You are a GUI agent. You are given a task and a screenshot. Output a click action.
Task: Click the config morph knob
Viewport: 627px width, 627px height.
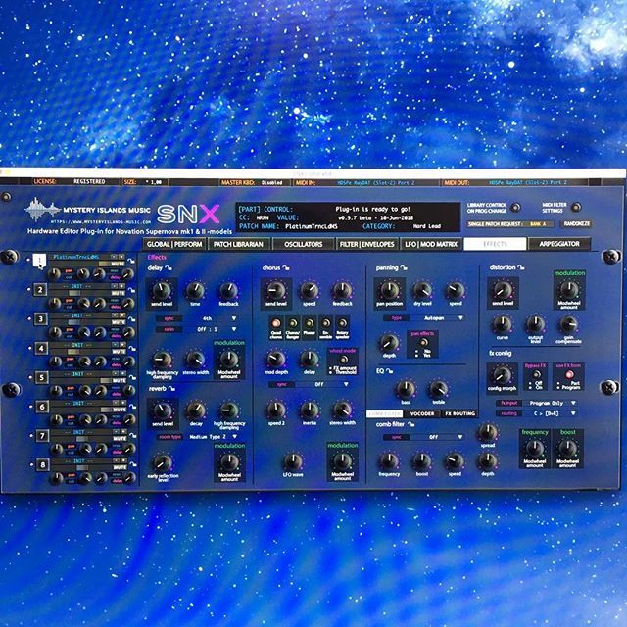coord(502,375)
